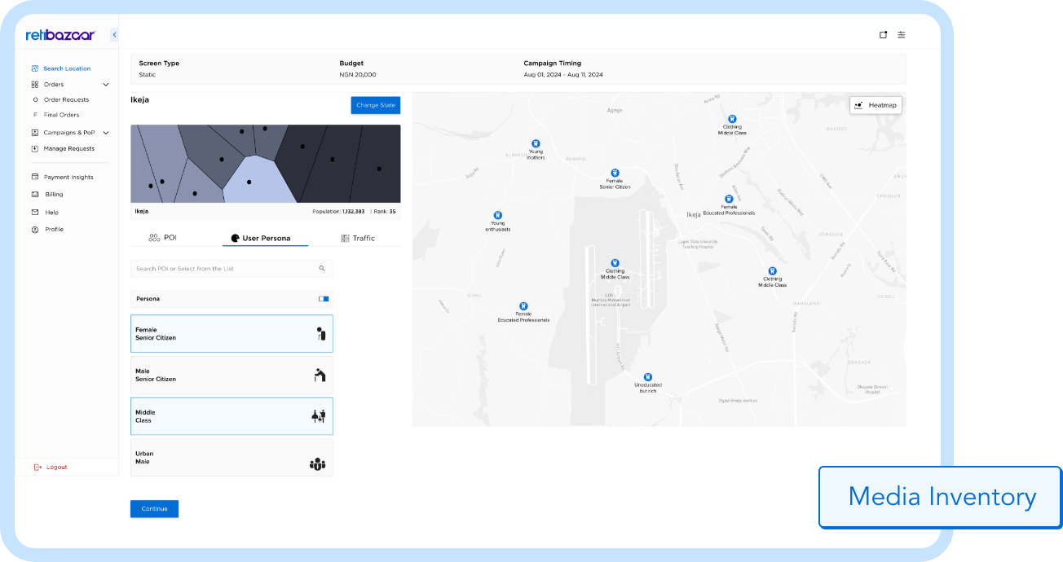The image size is (1063, 562).
Task: Switch to the Traffic tab
Action: pos(358,238)
